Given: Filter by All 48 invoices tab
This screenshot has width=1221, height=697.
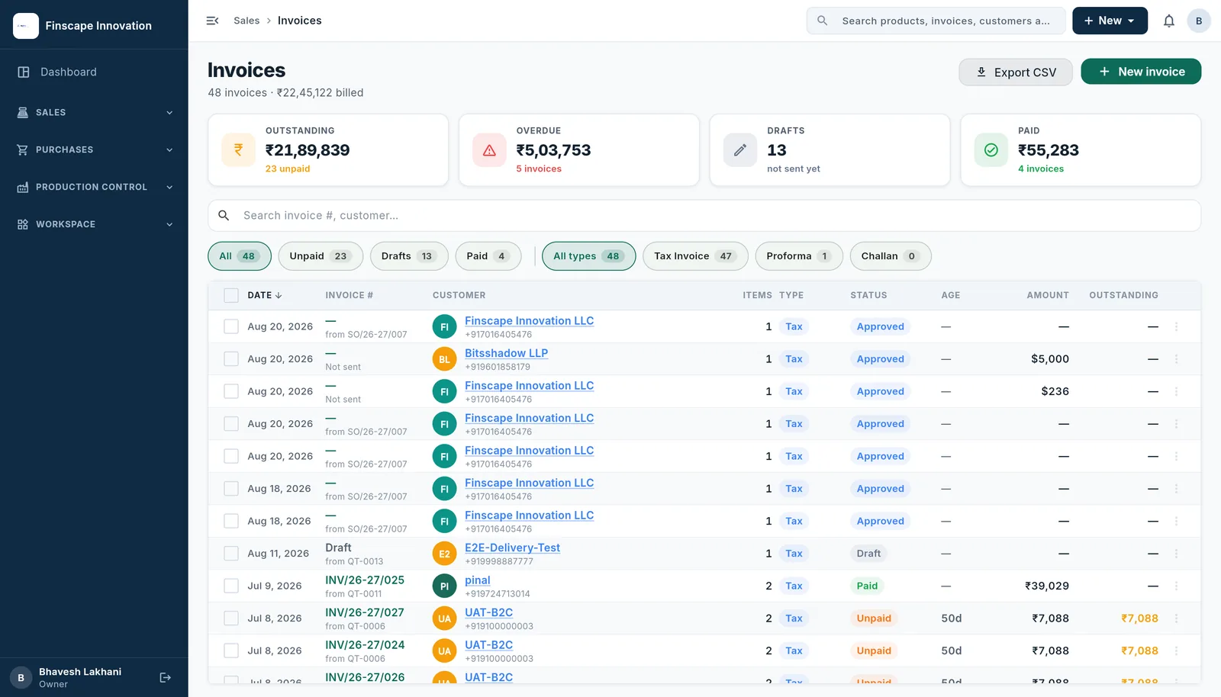Looking at the screenshot, I should (240, 256).
